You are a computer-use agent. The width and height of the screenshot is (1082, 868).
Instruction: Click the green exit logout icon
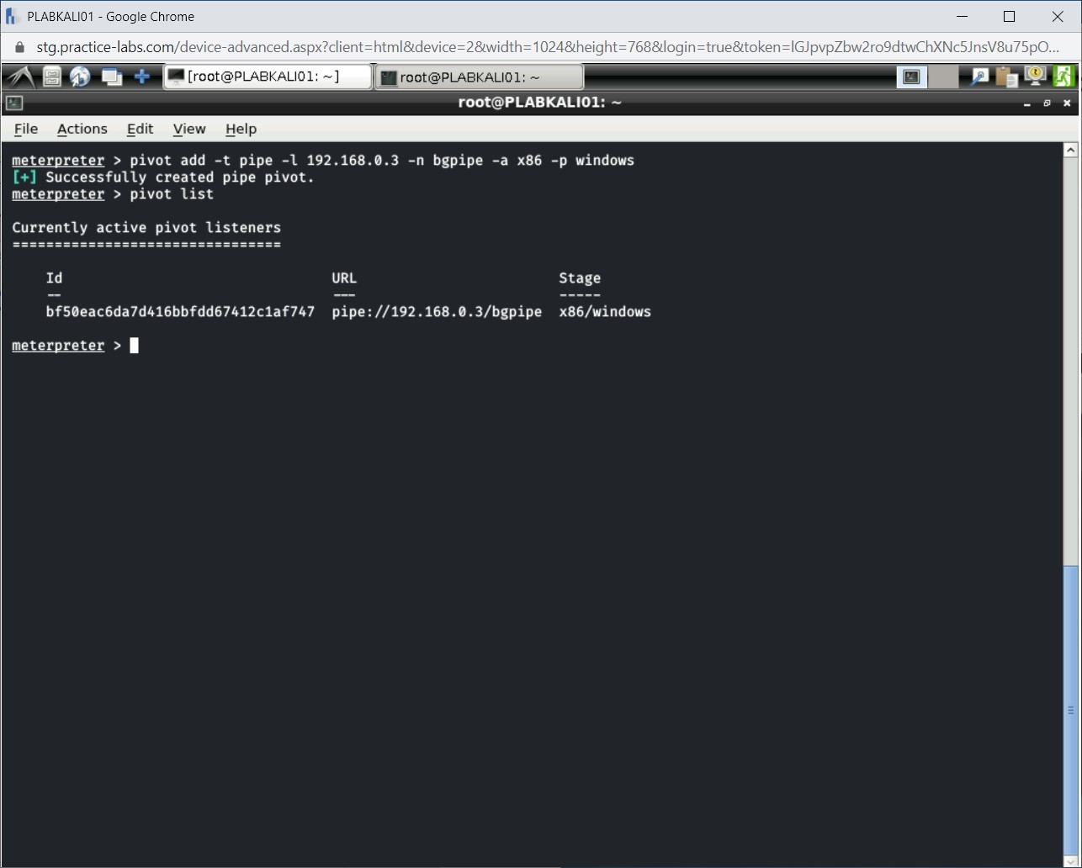(1063, 77)
